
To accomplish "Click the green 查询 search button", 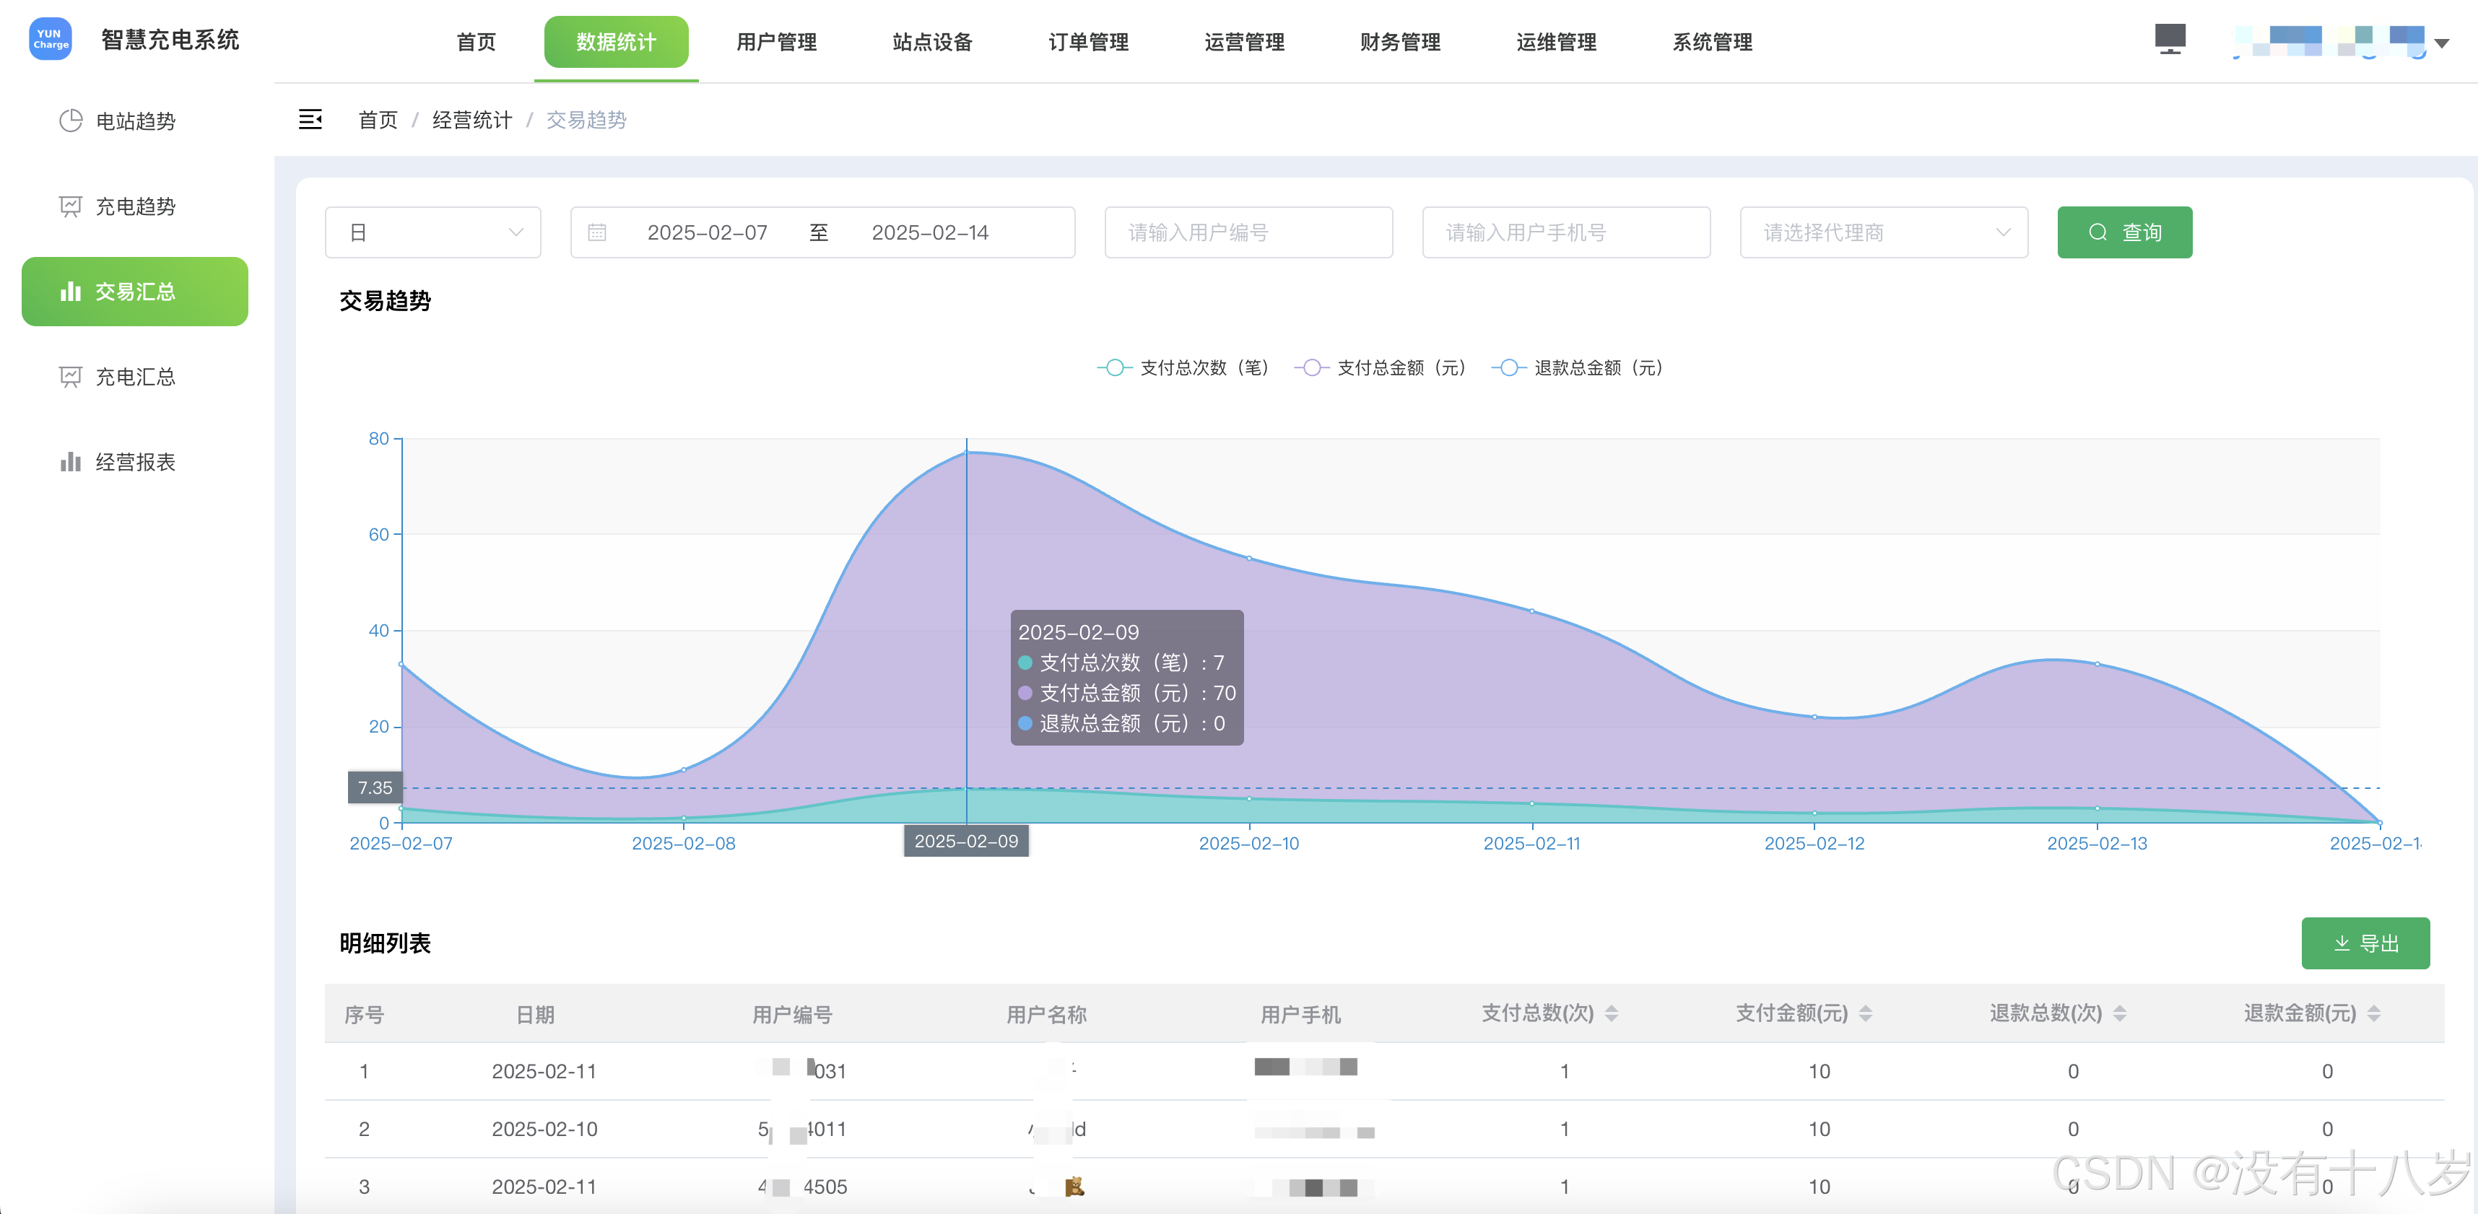I will [2124, 233].
